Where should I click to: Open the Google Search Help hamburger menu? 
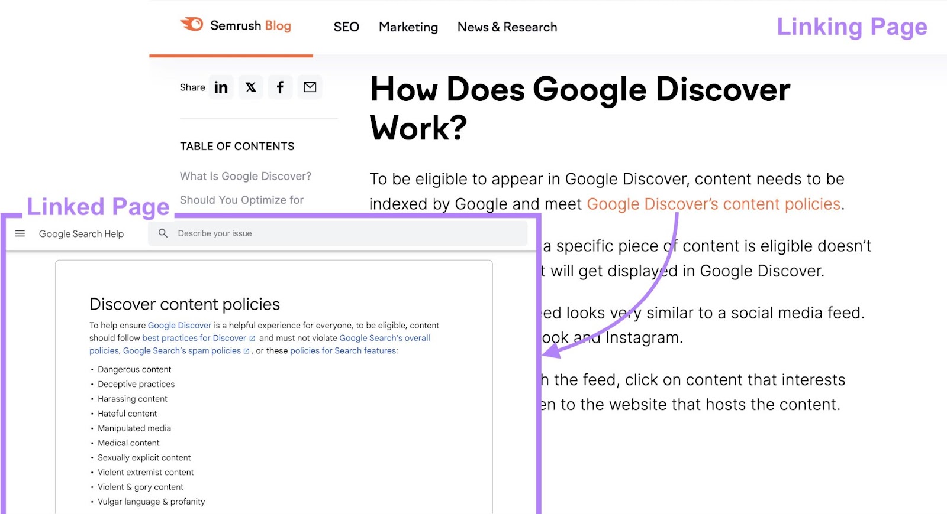20,233
